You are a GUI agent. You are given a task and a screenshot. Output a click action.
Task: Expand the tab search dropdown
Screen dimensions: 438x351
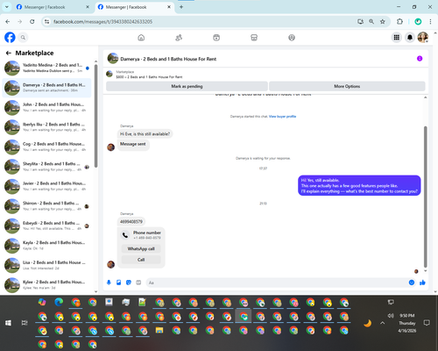tap(6, 7)
